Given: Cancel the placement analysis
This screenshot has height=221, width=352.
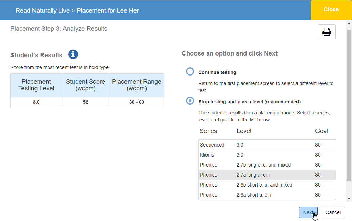Looking at the screenshot, I should click(x=333, y=212).
